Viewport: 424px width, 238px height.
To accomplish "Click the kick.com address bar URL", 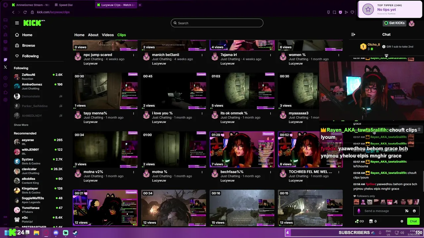I will tap(53, 12).
